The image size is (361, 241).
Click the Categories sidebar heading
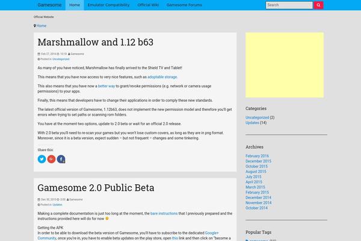[256, 108]
